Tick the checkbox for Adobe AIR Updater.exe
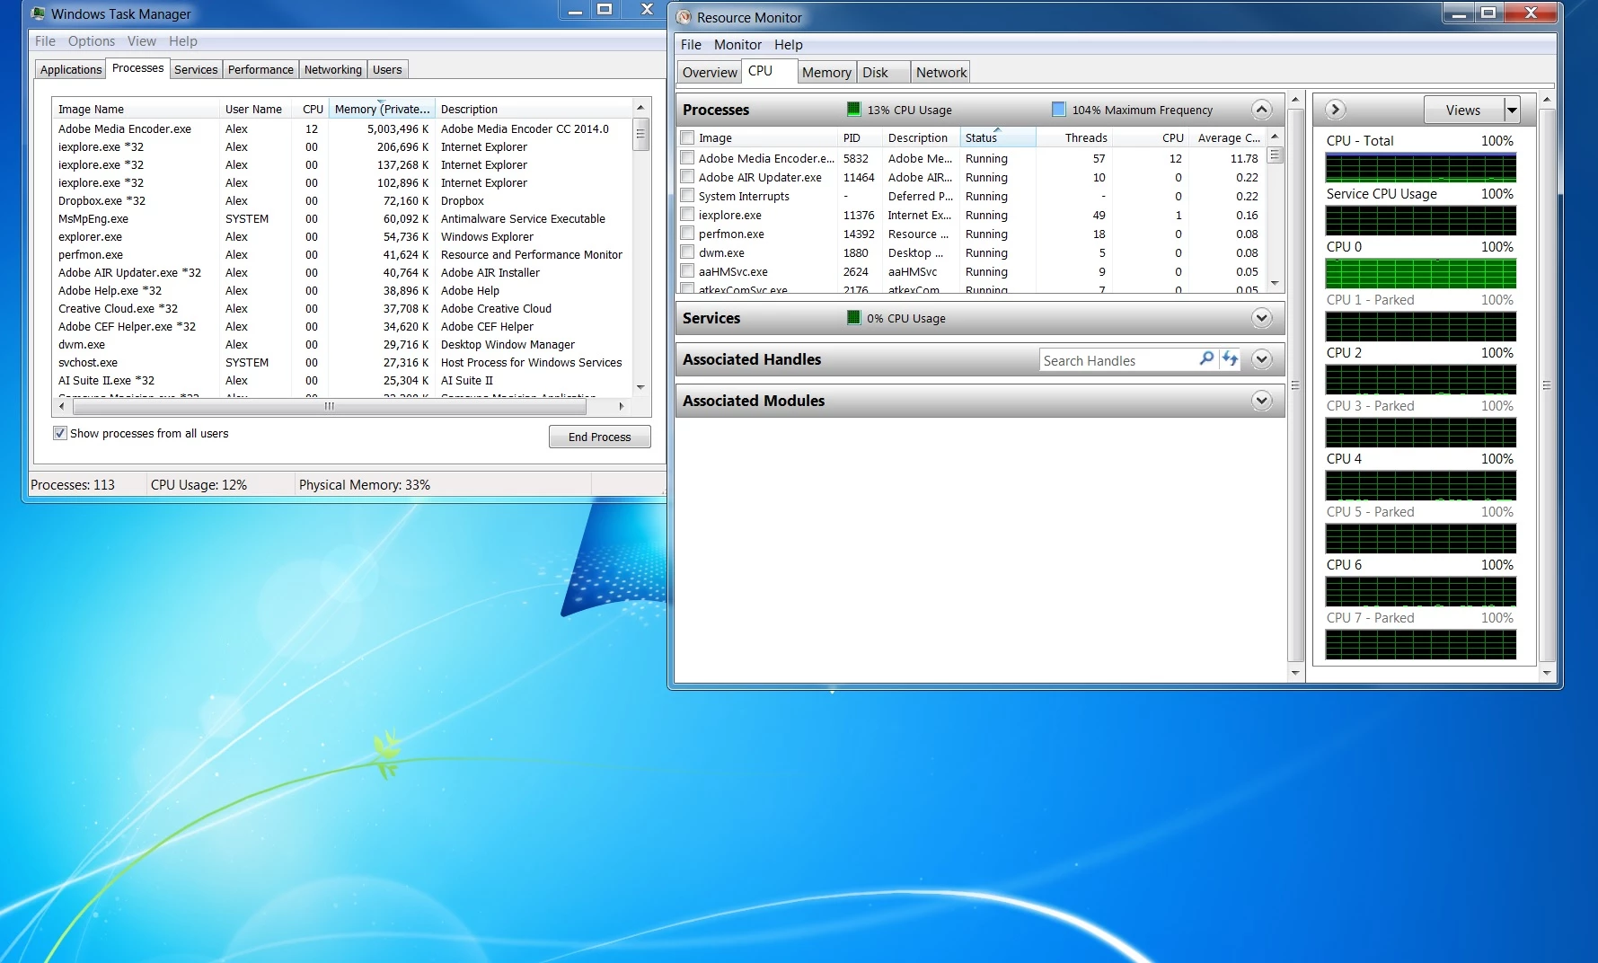Viewport: 1598px width, 963px height. (687, 177)
